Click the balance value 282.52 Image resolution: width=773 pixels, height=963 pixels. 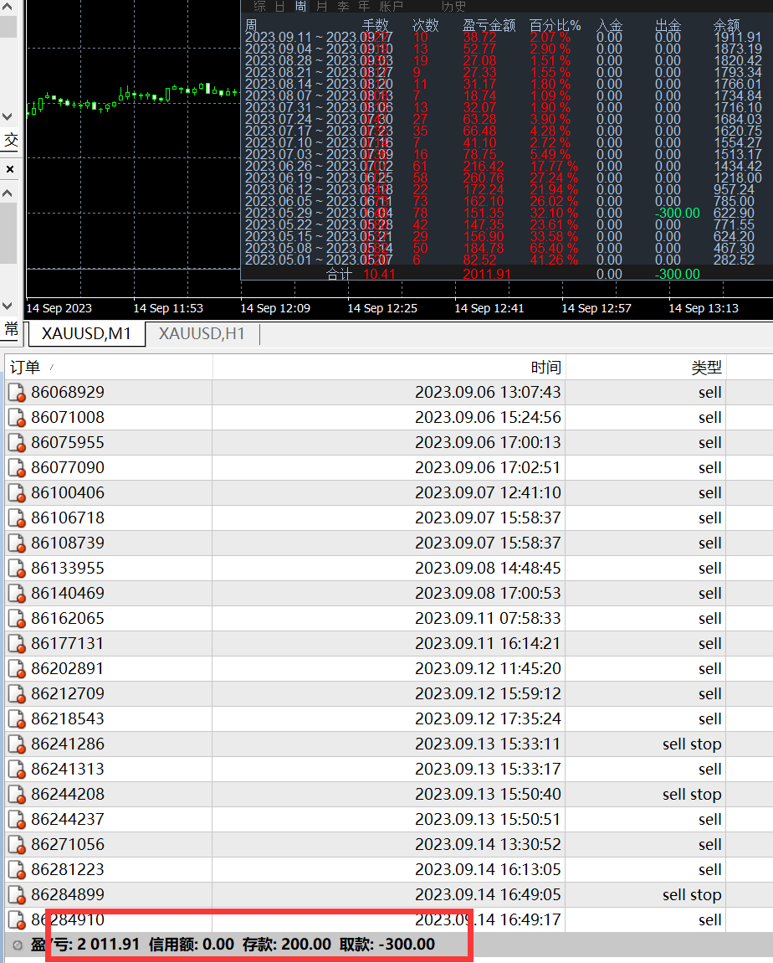734,260
